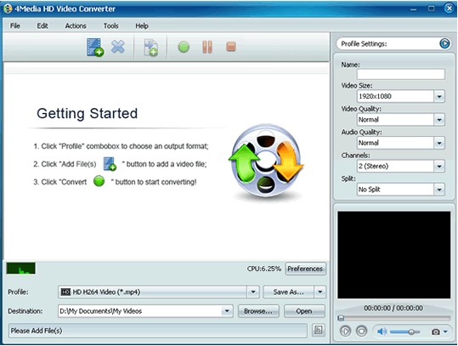Image resolution: width=458 pixels, height=346 pixels.
Task: Adjust the volume slider under the preview
Action: [x=404, y=332]
